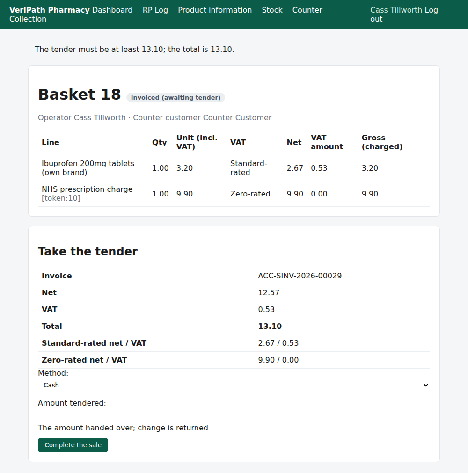Click the Qty column header
Viewport: 468px width, 473px height.
pos(159,142)
